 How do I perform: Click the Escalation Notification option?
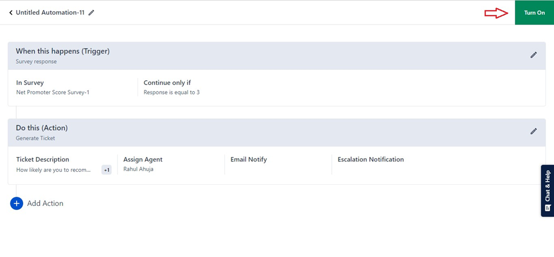coord(370,160)
